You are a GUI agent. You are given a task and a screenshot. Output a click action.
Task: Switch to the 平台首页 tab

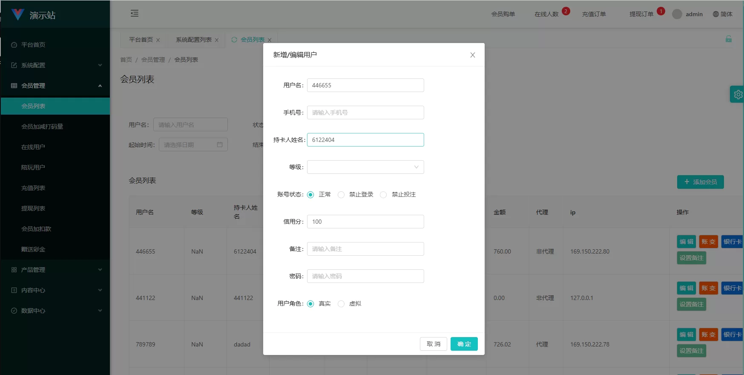pos(141,40)
